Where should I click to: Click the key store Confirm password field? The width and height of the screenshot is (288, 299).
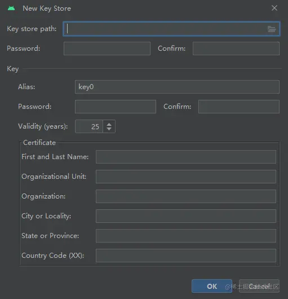click(236, 49)
